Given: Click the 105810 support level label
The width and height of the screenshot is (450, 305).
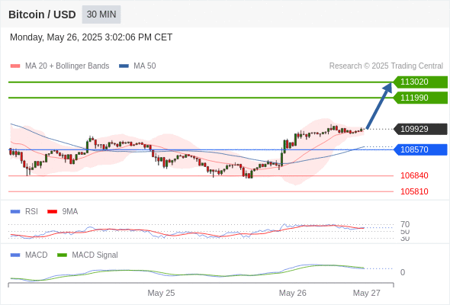Looking at the screenshot, I should pyautogui.click(x=414, y=191).
